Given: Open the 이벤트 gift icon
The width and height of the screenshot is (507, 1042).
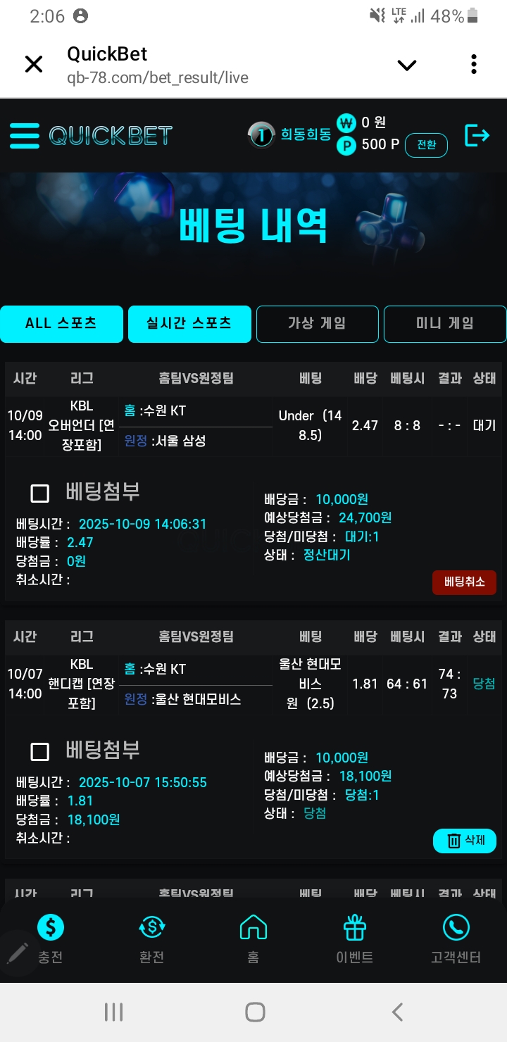Looking at the screenshot, I should 355,928.
